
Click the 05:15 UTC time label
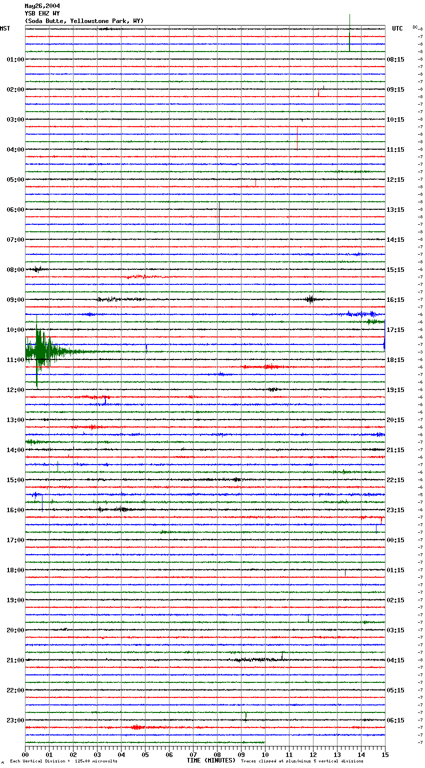tap(395, 690)
